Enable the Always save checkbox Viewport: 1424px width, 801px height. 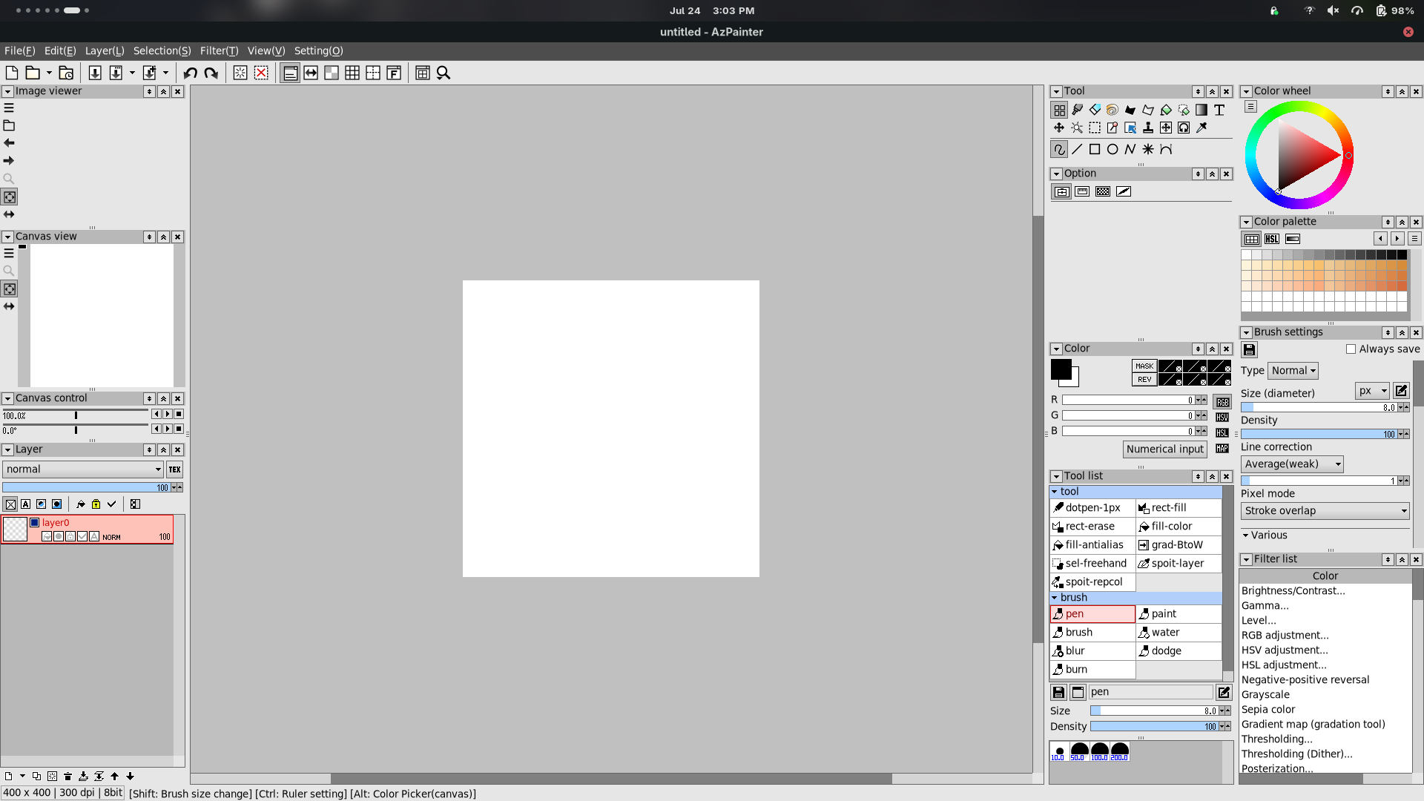(x=1351, y=349)
